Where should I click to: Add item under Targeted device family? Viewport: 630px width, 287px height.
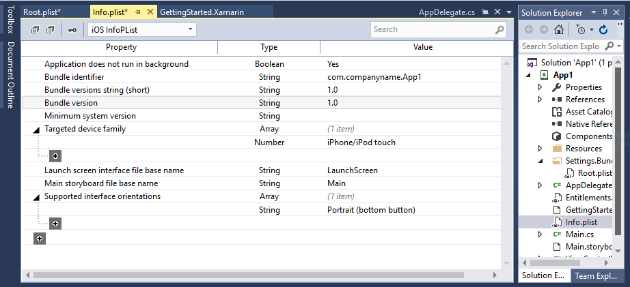click(55, 156)
